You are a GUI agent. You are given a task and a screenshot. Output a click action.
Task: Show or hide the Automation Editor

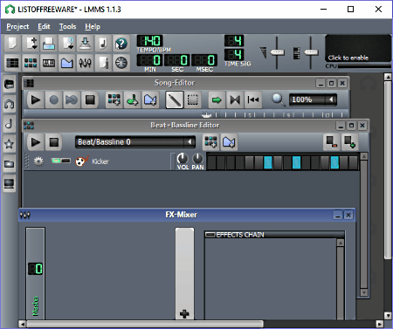(67, 63)
